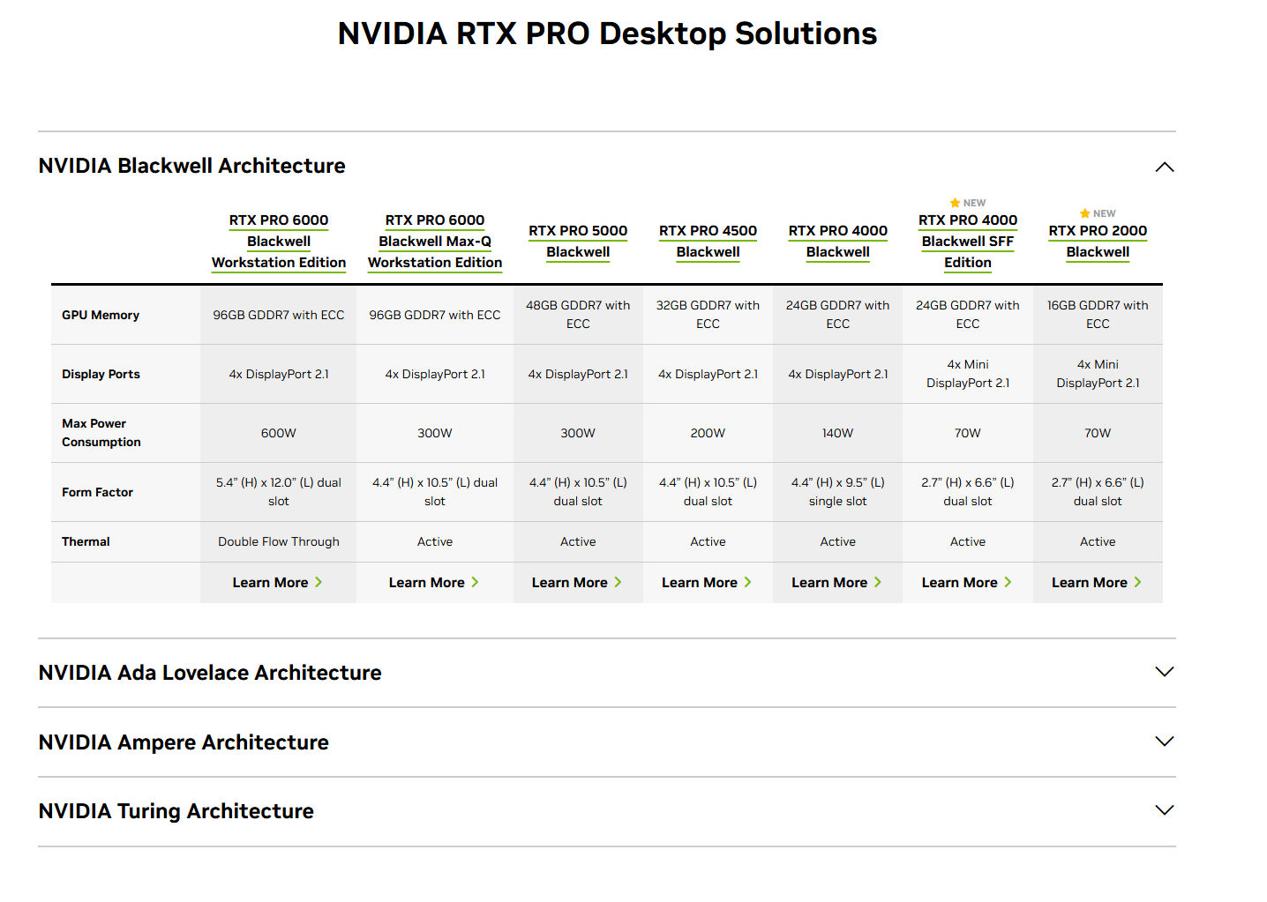Open RTX PRO 4000 Blackwell SFF Edition link

click(x=967, y=241)
